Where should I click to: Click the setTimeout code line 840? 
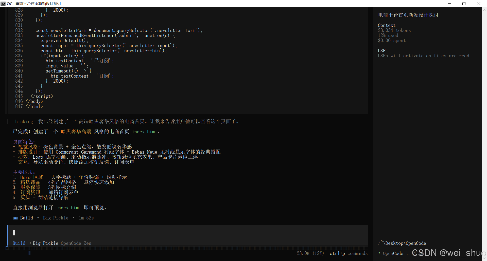tap(68, 71)
